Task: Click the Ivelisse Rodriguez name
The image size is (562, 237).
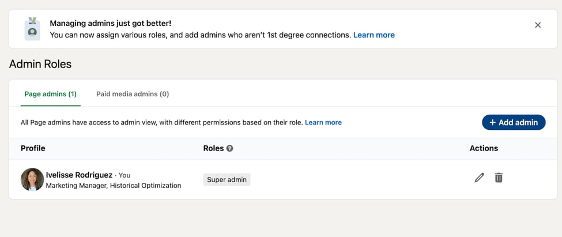Action: (79, 175)
